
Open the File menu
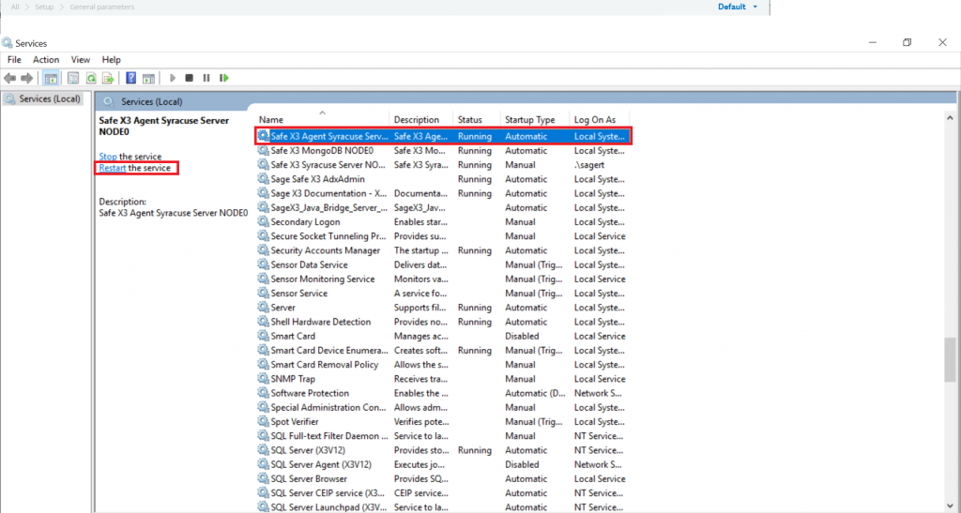point(14,60)
